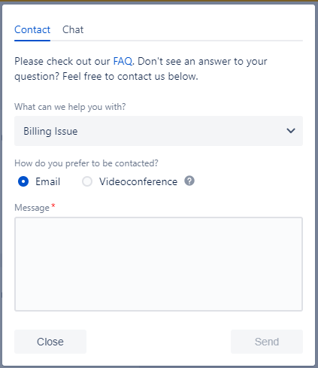Image resolution: width=318 pixels, height=368 pixels.
Task: Click the Videoconference option label text
Action: pos(138,181)
